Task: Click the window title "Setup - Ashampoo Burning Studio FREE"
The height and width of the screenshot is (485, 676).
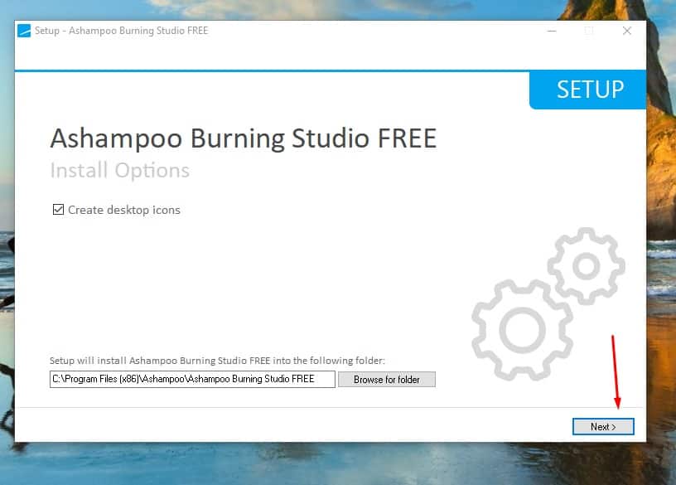Action: click(121, 32)
